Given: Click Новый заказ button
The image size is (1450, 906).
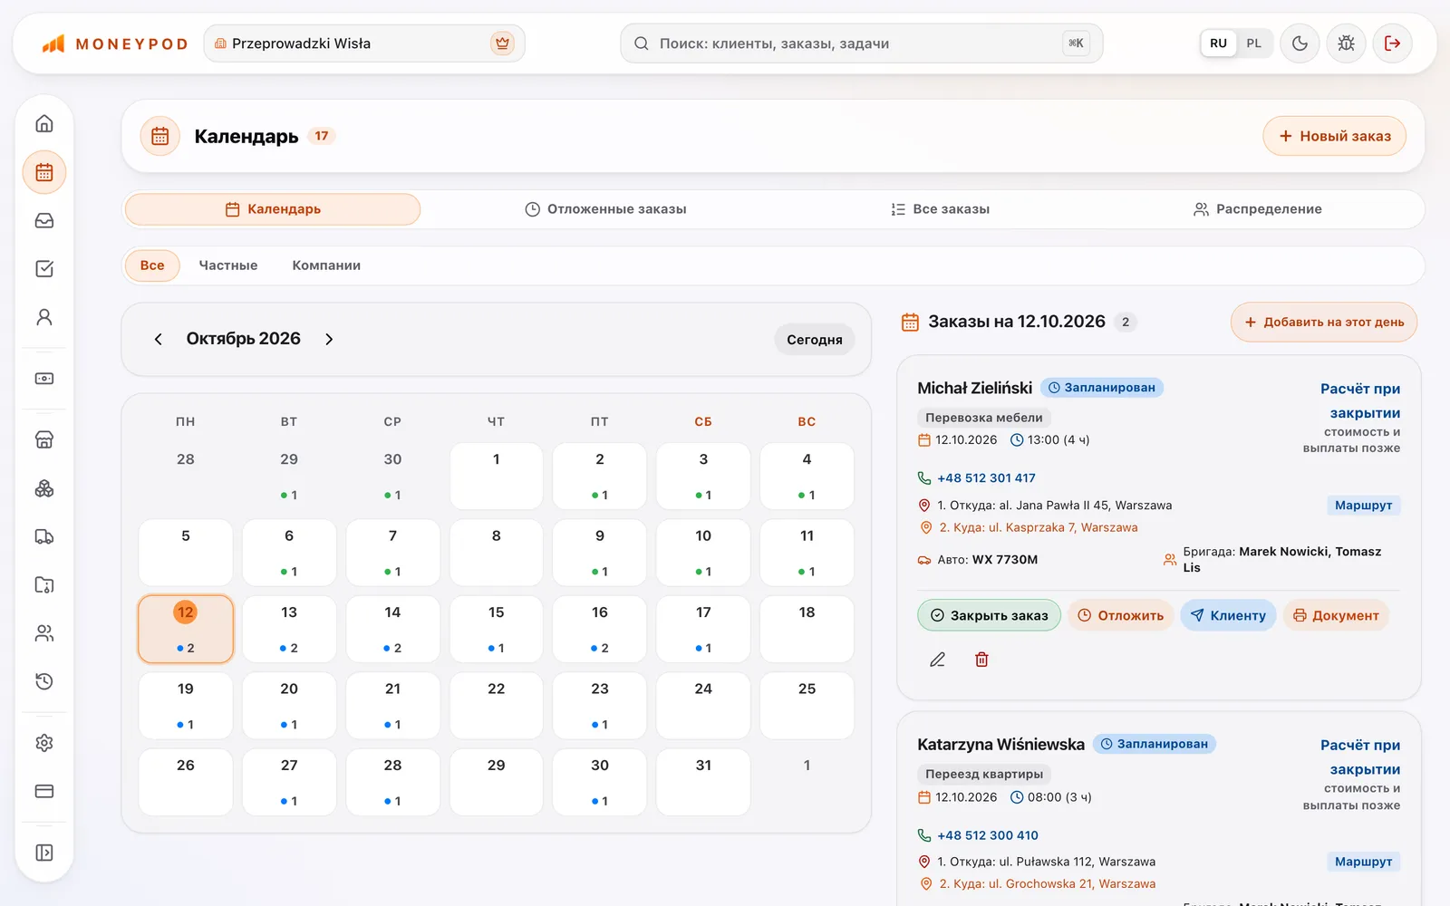Looking at the screenshot, I should pos(1335,136).
